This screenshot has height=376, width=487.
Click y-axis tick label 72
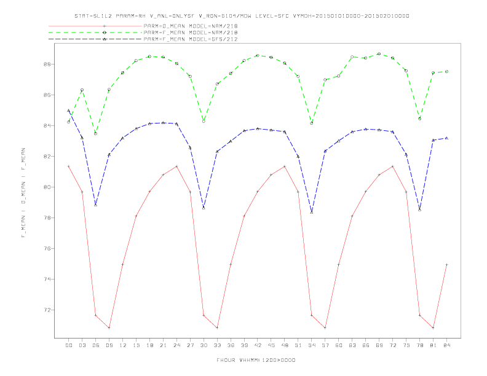pos(49,310)
